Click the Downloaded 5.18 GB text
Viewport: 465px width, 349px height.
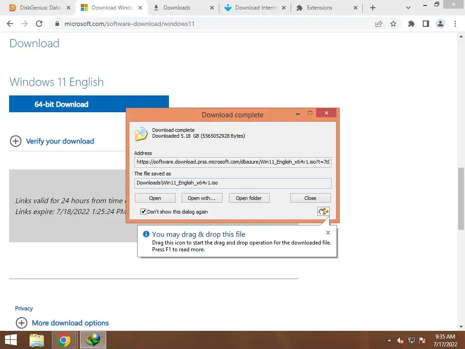198,136
